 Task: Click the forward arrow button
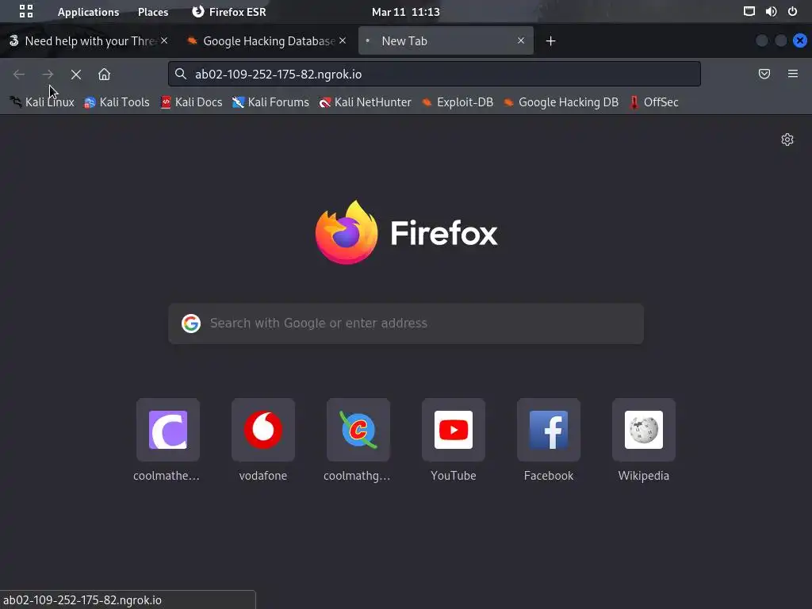[48, 75]
